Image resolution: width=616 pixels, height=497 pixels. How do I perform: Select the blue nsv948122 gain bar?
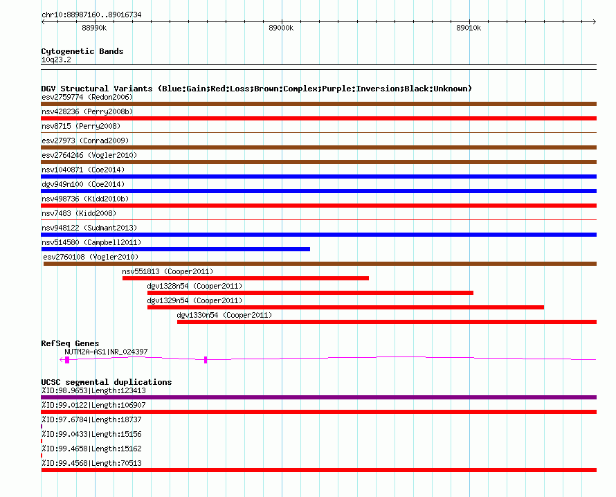[x=318, y=235]
